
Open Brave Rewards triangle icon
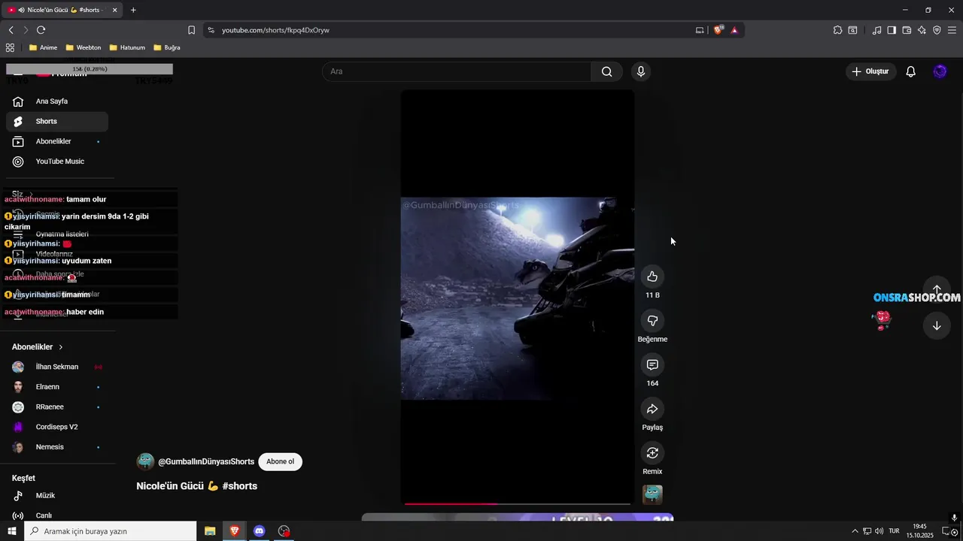[x=734, y=30]
